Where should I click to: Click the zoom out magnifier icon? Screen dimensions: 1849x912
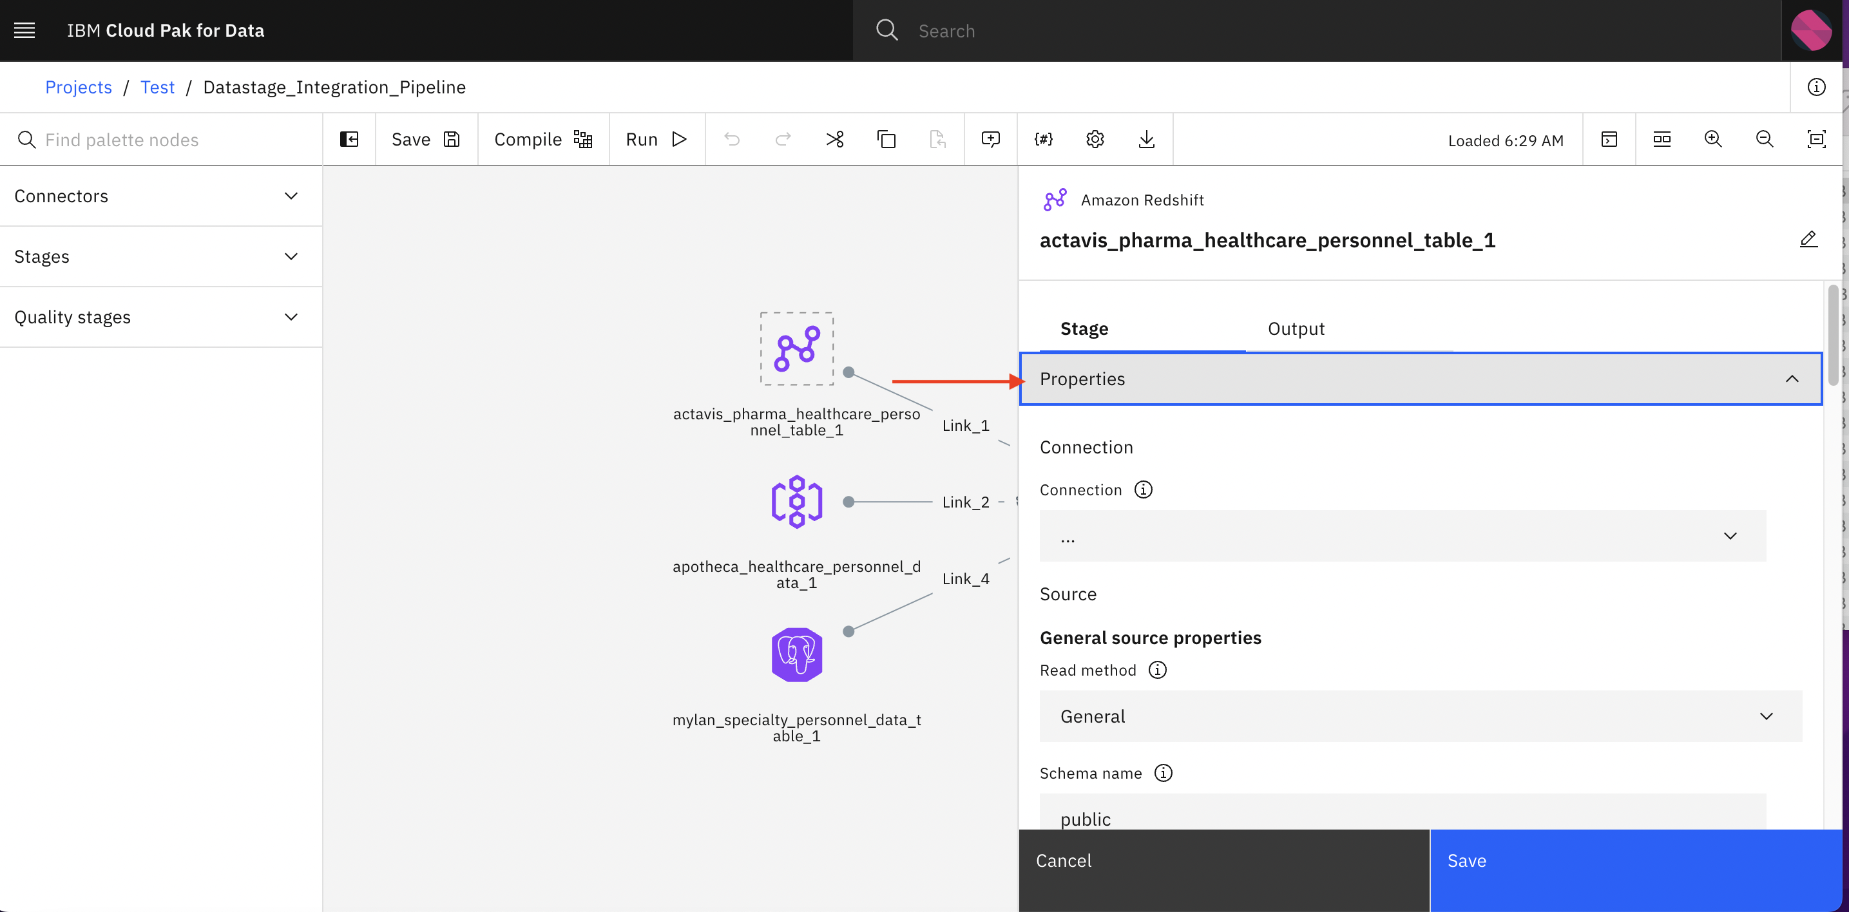pos(1765,139)
